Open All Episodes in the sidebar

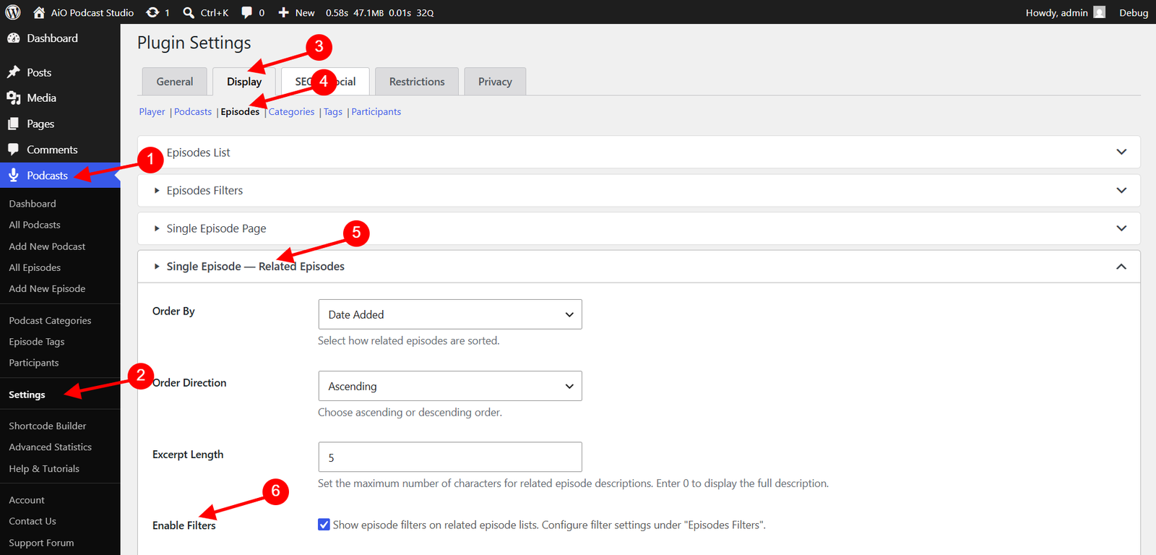tap(35, 267)
